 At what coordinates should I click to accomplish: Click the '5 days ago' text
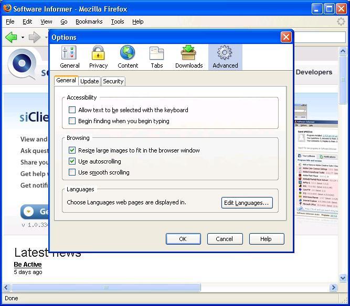click(x=28, y=272)
